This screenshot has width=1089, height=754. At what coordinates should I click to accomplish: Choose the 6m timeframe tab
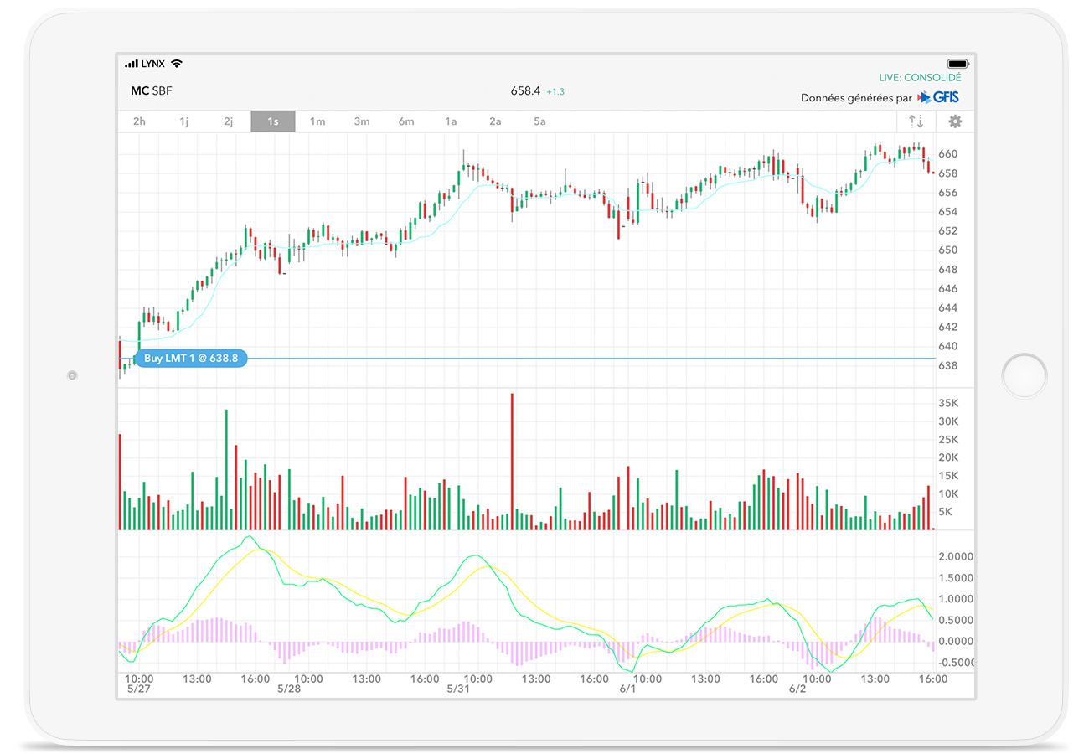(406, 121)
